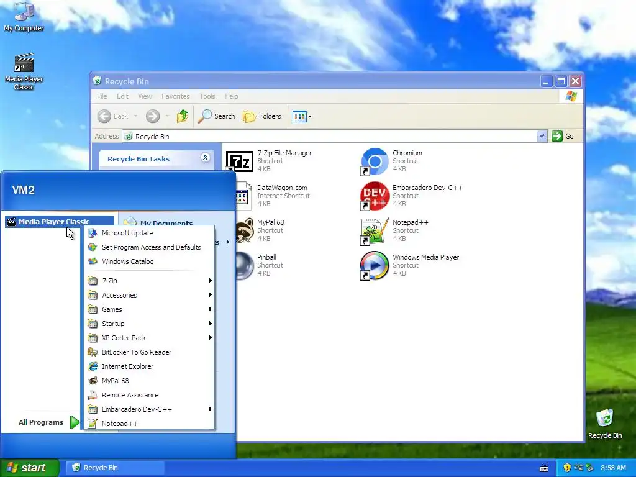
Task: Select the Embarcadero Dev-C++ shortcut icon in Recycle Bin
Action: click(x=375, y=196)
